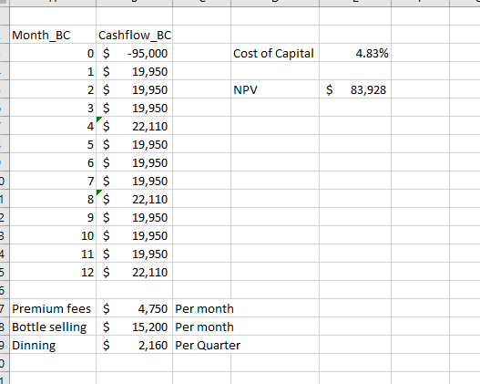Screen dimensions: 480x384
Task: Select the Month_BC header cell
Action: [53, 35]
